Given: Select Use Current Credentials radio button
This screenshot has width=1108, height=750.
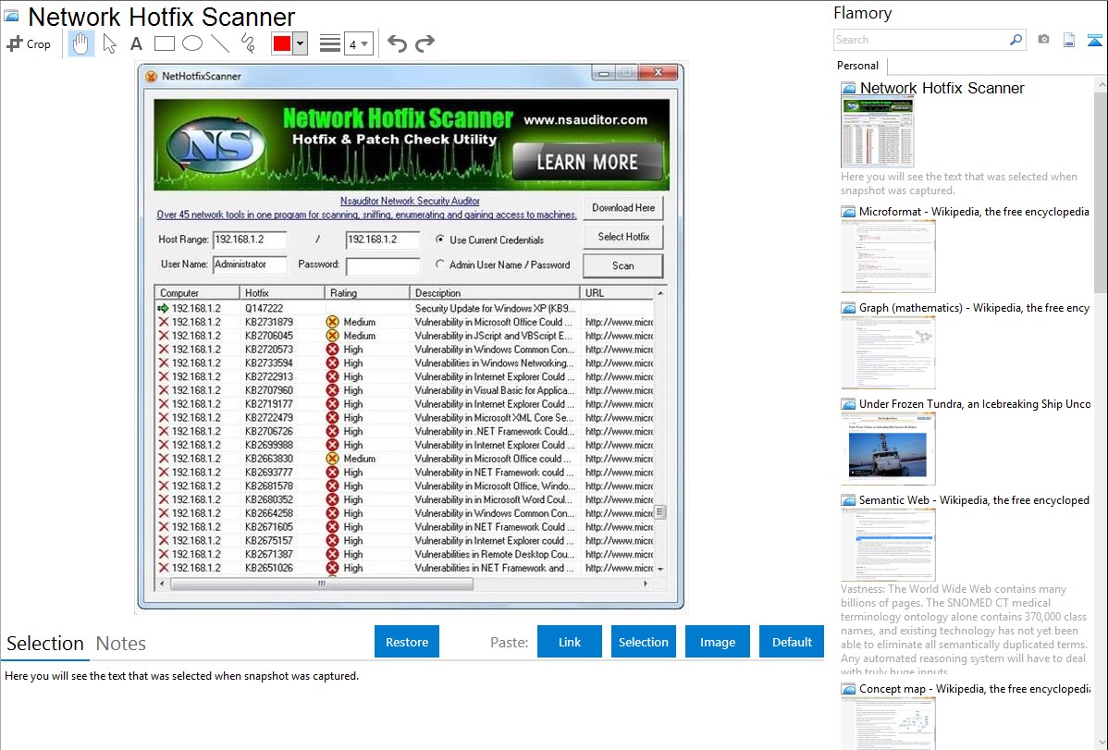Looking at the screenshot, I should pyautogui.click(x=440, y=240).
